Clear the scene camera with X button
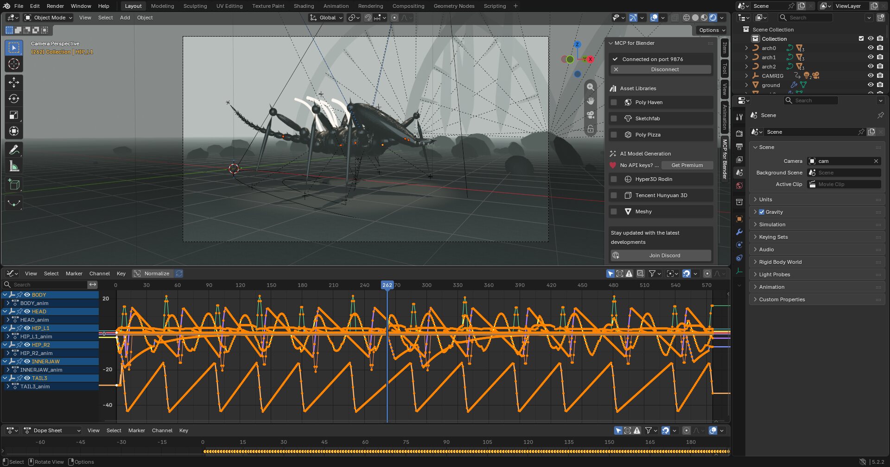This screenshot has height=467, width=890. click(x=876, y=161)
